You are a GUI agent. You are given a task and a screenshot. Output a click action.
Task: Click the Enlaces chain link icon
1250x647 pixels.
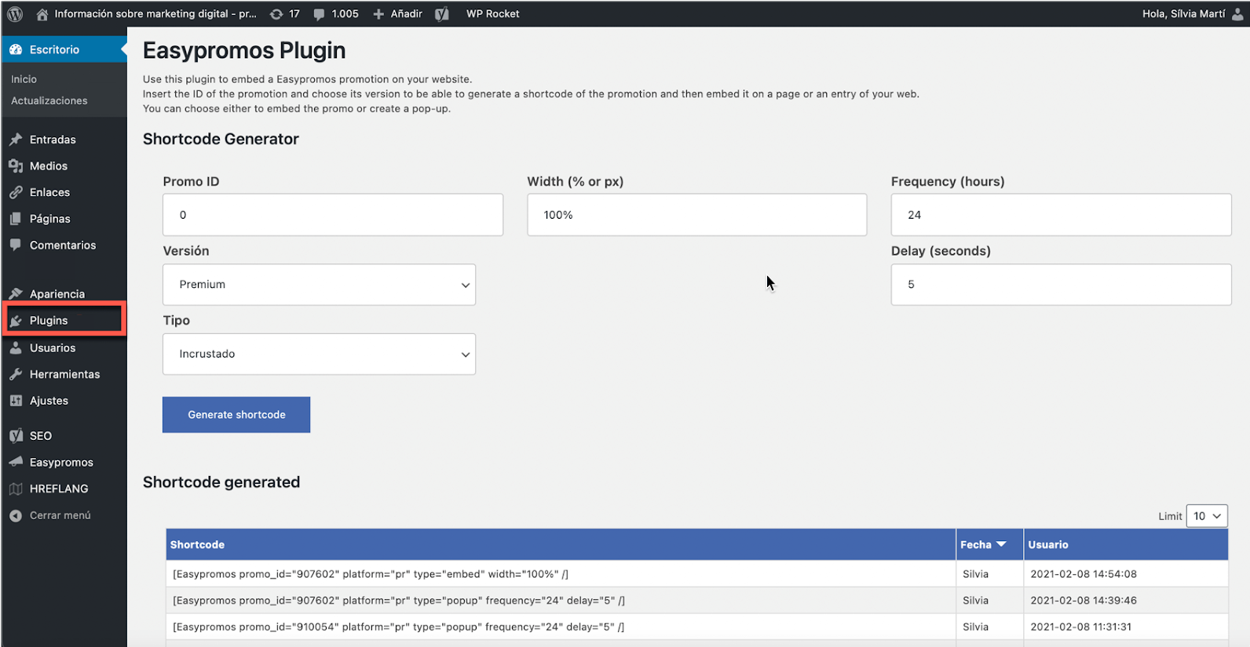(x=16, y=192)
